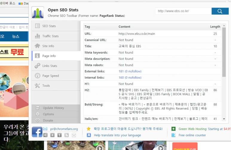Click the SEO Stats list icon
The height and width of the screenshot is (150, 231).
tap(37, 26)
